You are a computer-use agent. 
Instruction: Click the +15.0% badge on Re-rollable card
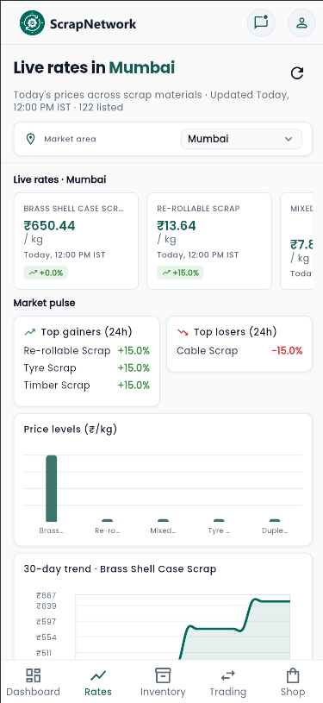coord(180,273)
